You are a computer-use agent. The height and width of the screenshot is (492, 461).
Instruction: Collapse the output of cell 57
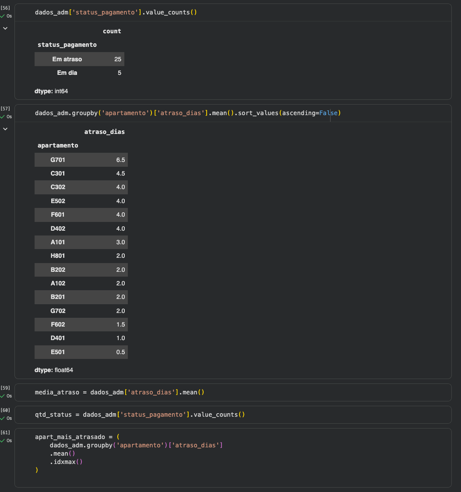tap(5, 129)
